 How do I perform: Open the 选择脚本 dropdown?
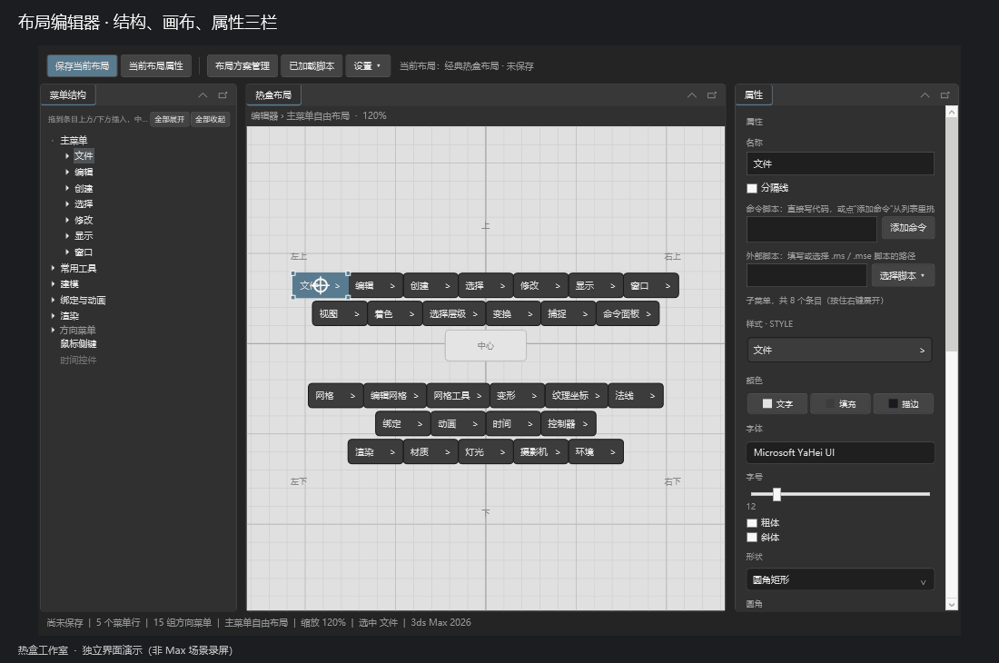(x=903, y=276)
